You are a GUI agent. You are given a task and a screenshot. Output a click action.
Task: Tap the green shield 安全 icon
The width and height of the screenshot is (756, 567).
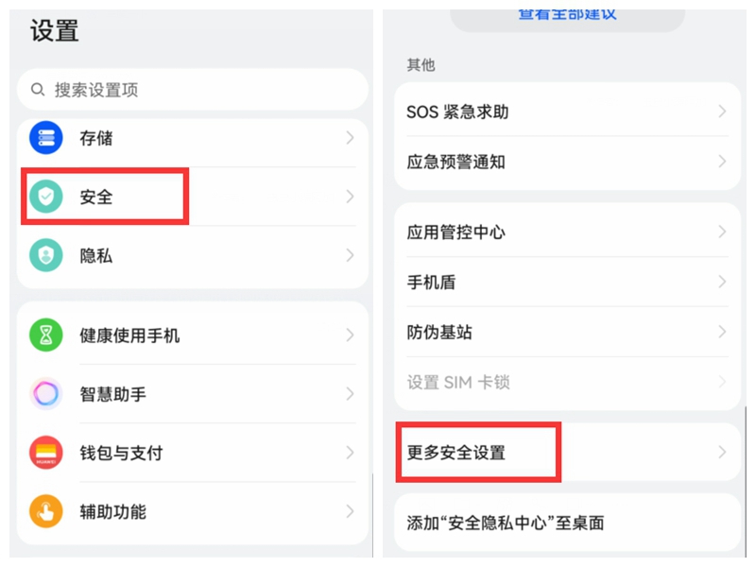coord(44,197)
